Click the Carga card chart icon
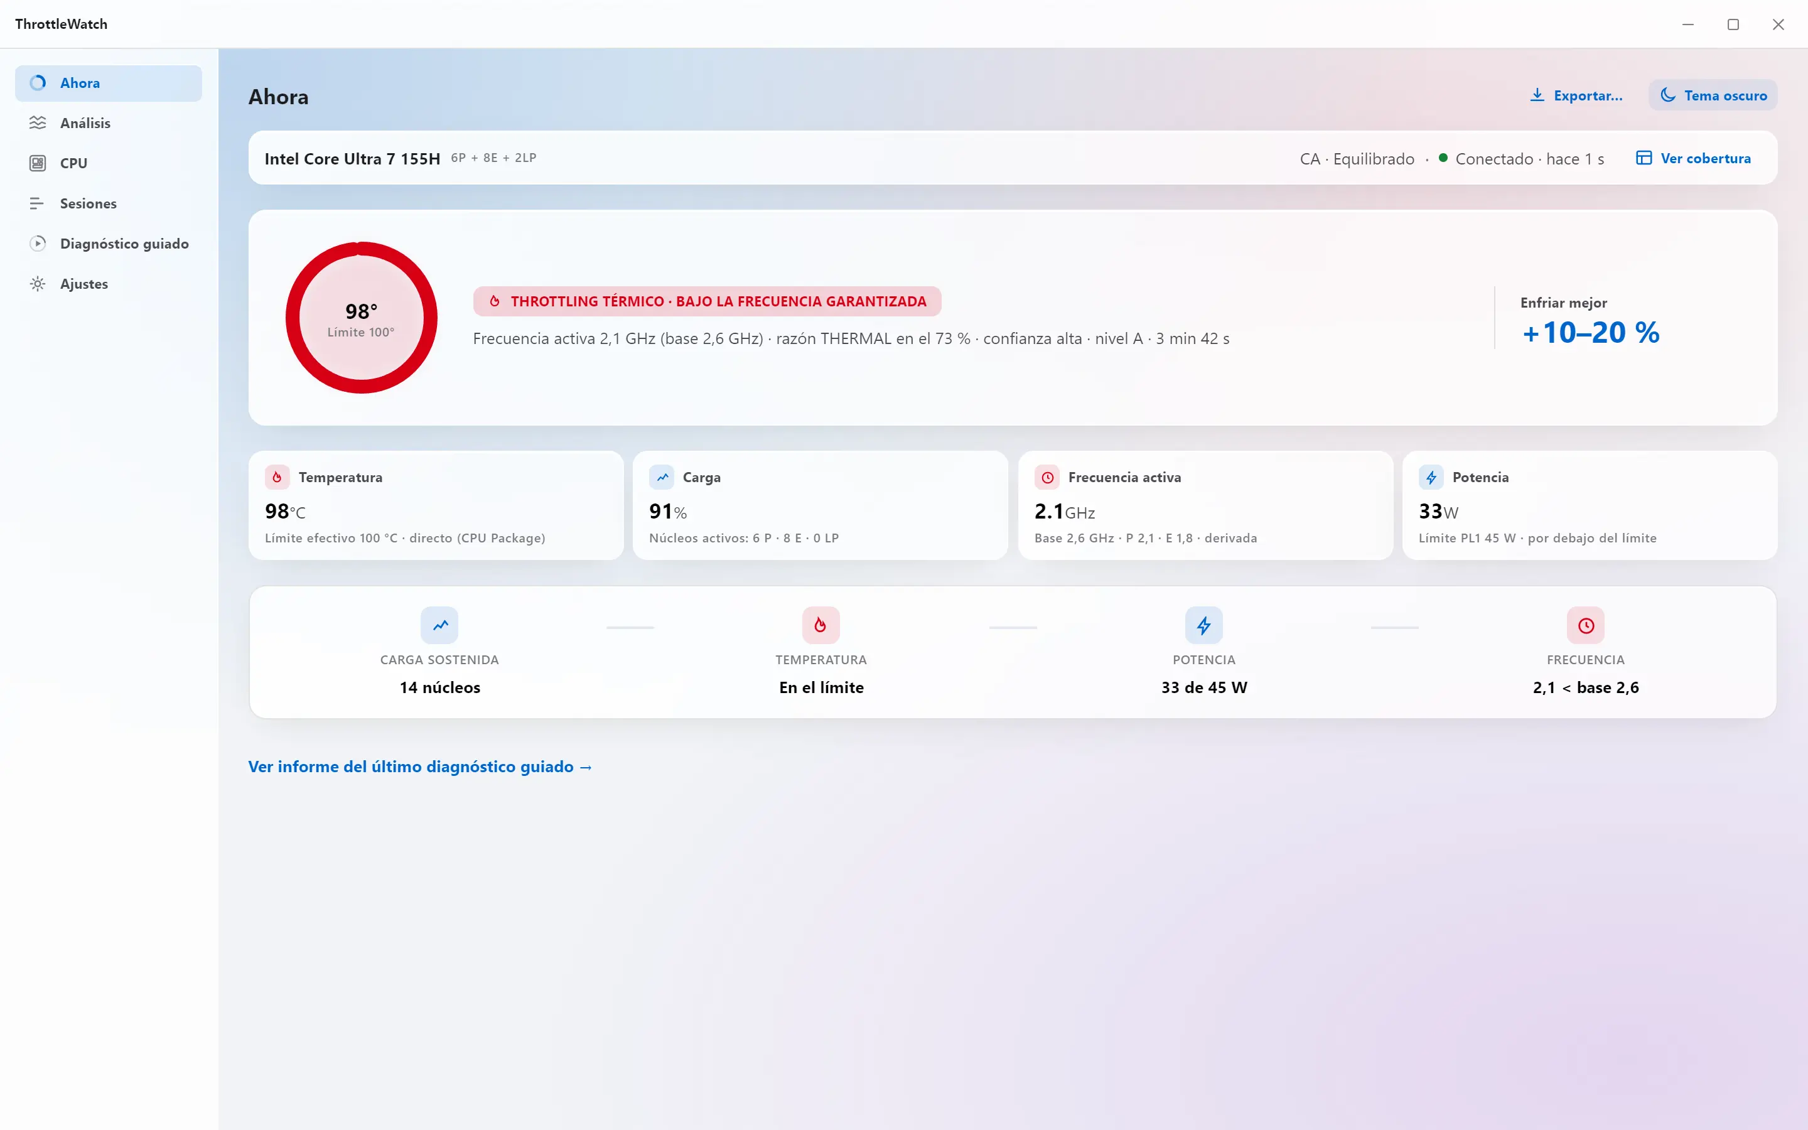The height and width of the screenshot is (1130, 1808). [x=662, y=477]
